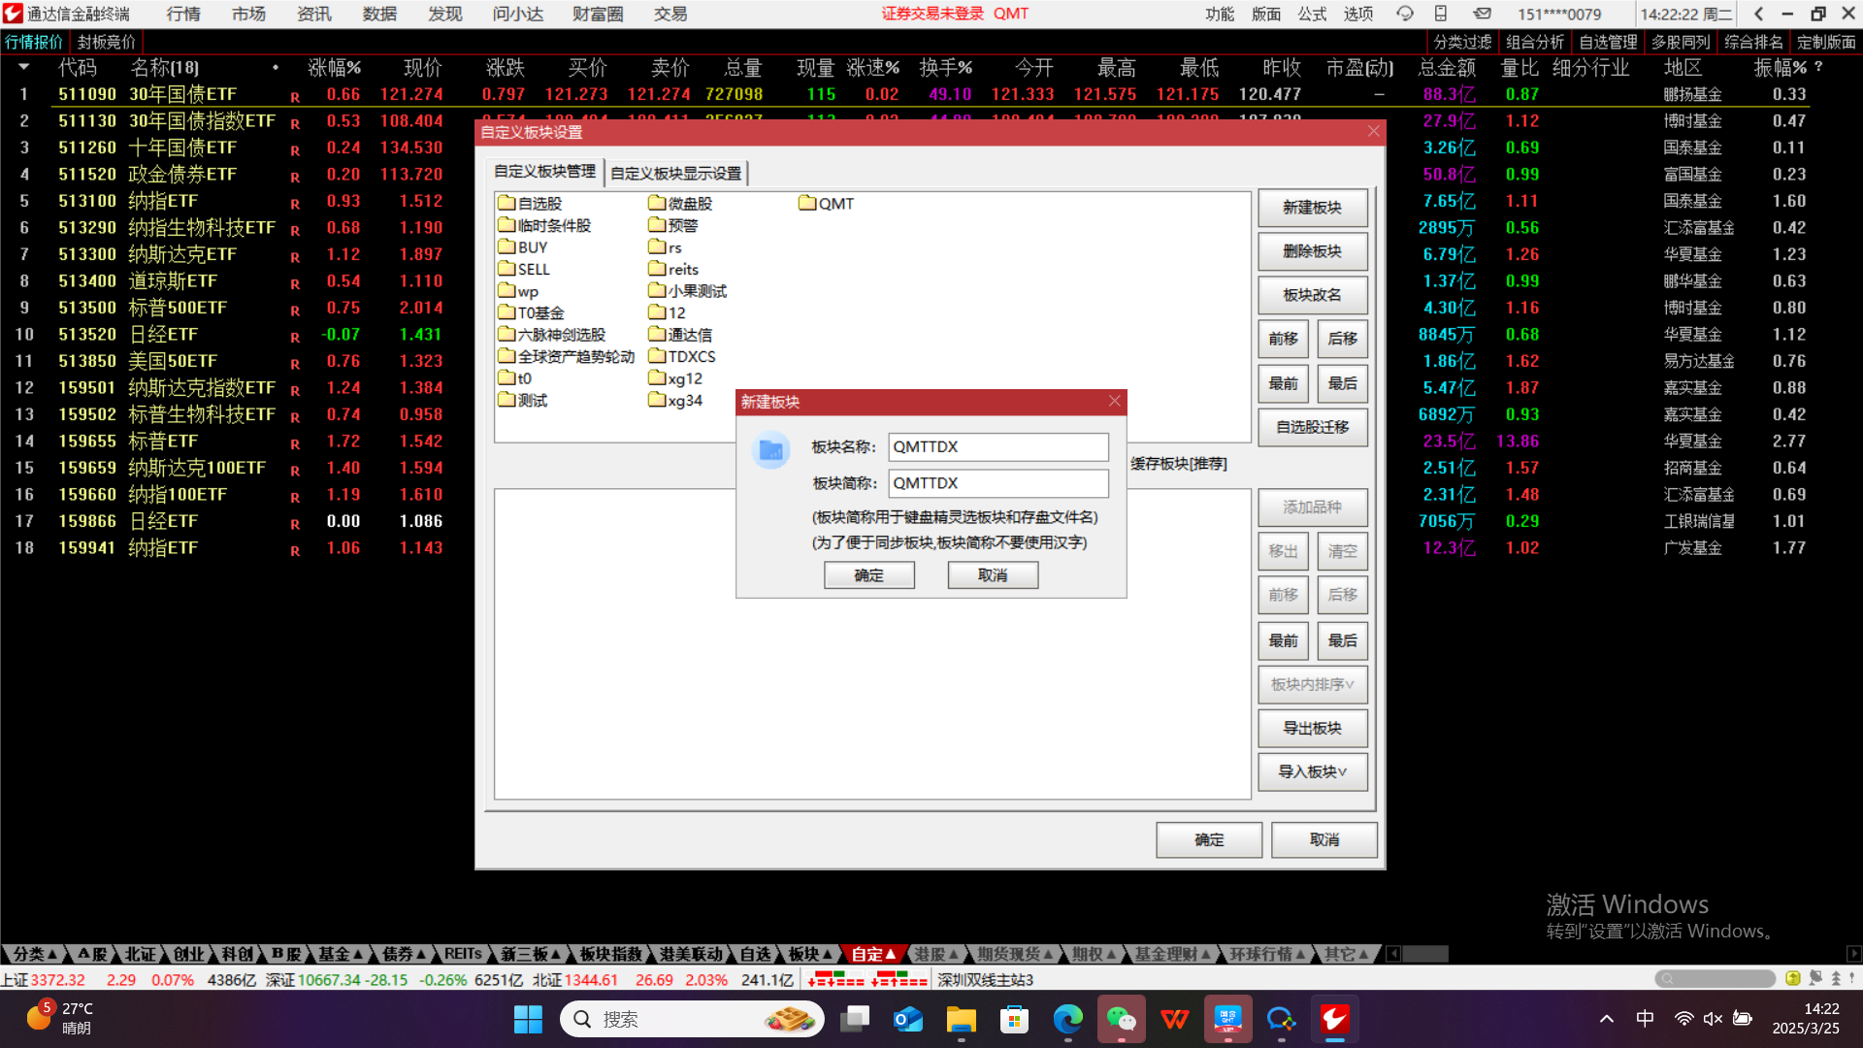Viewport: 1863px width, 1048px height.
Task: Open WeChat from the taskbar
Action: point(1121,1019)
